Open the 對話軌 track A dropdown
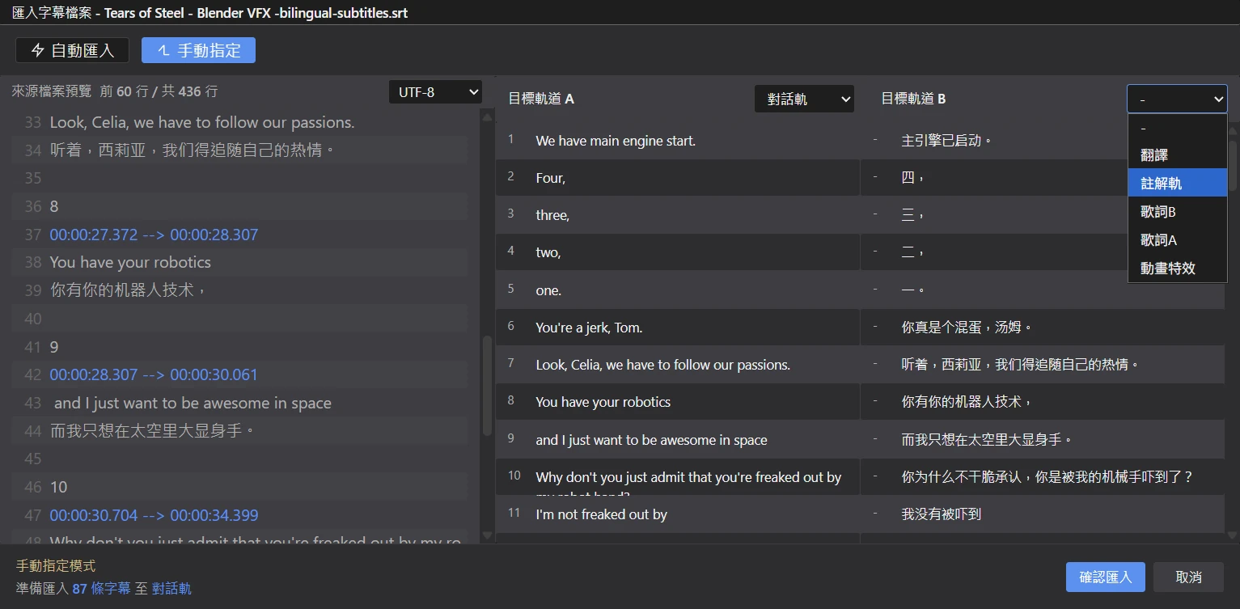 coord(804,99)
